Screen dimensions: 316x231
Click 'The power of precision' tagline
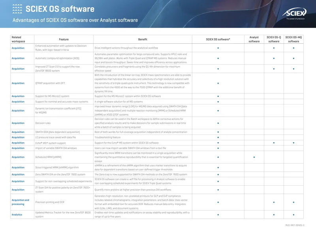point(295,19)
